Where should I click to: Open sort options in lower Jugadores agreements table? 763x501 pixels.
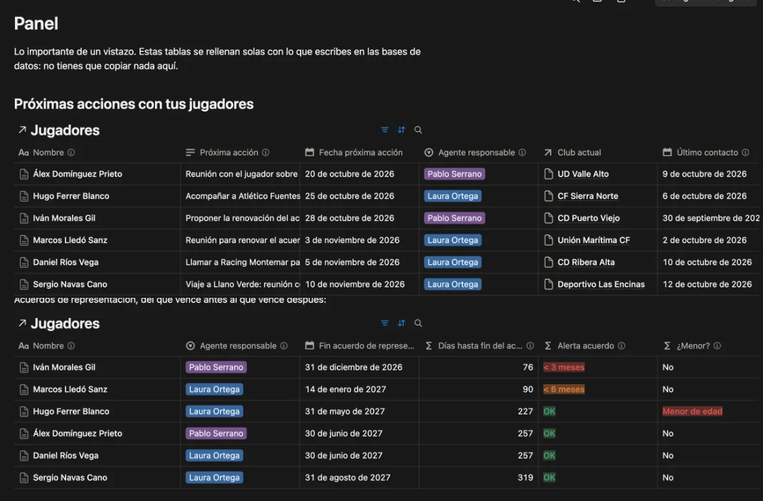click(x=401, y=323)
